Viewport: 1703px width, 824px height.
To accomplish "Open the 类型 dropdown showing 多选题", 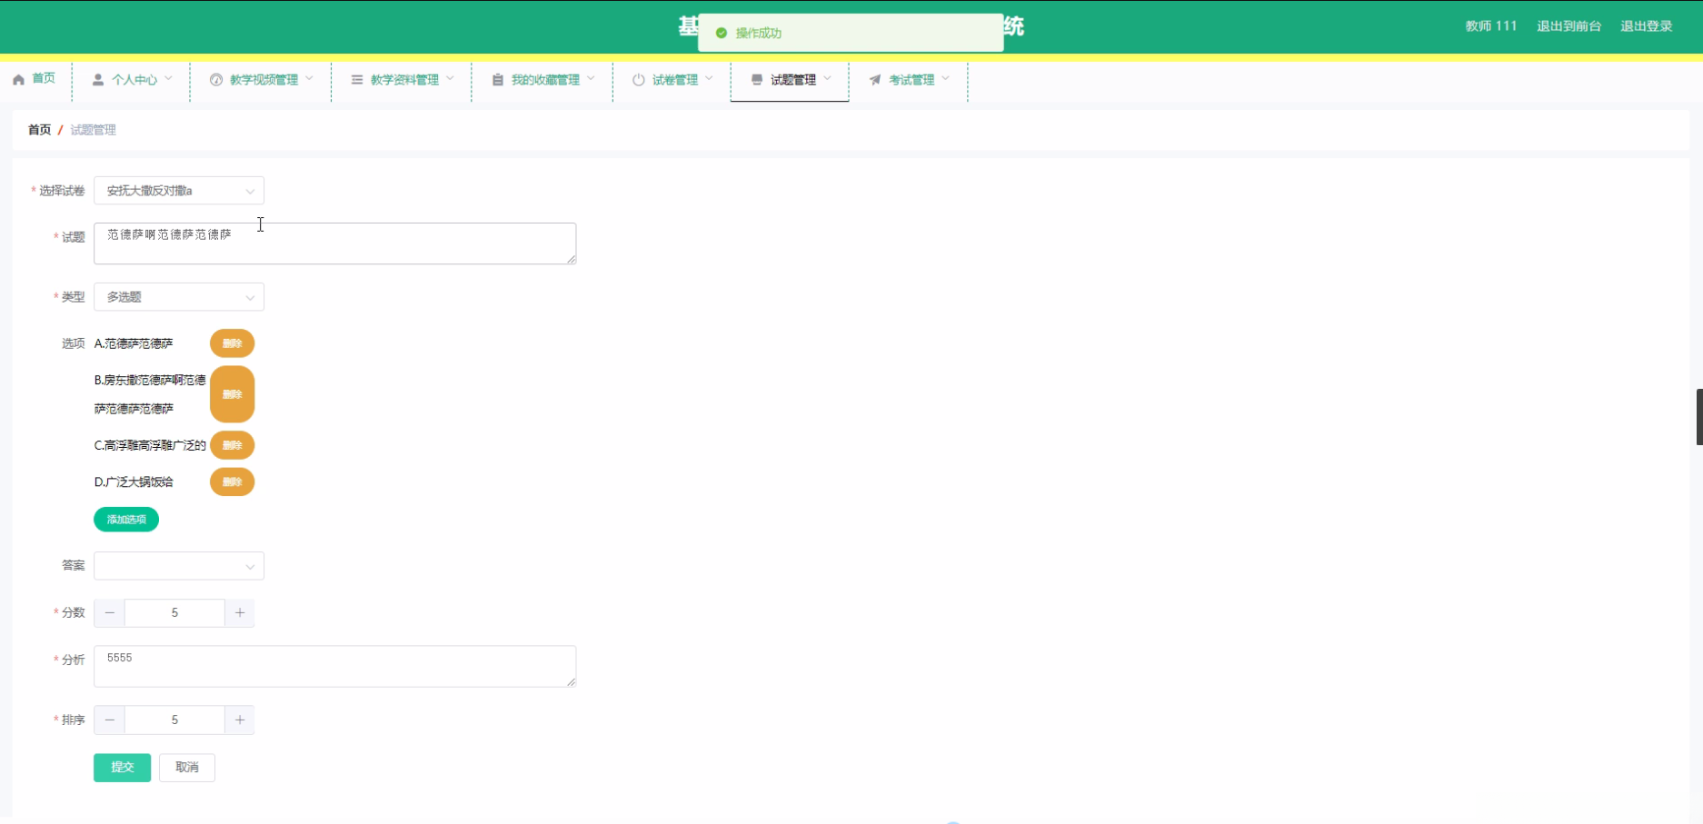I will (x=178, y=297).
